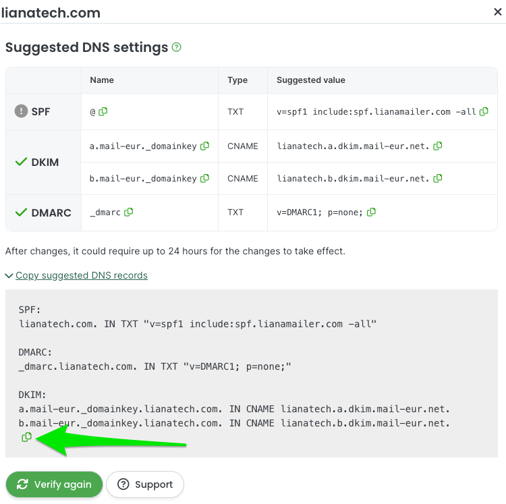
Task: Click CNAME type in a.mail-eur row
Action: coord(243,146)
